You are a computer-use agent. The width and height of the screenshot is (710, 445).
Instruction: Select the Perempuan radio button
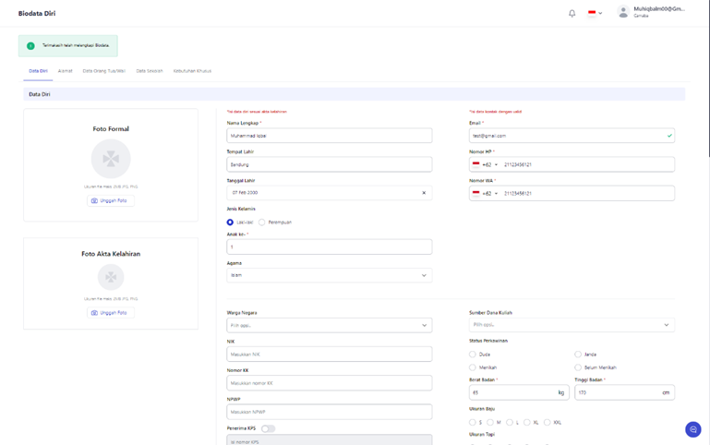[261, 222]
